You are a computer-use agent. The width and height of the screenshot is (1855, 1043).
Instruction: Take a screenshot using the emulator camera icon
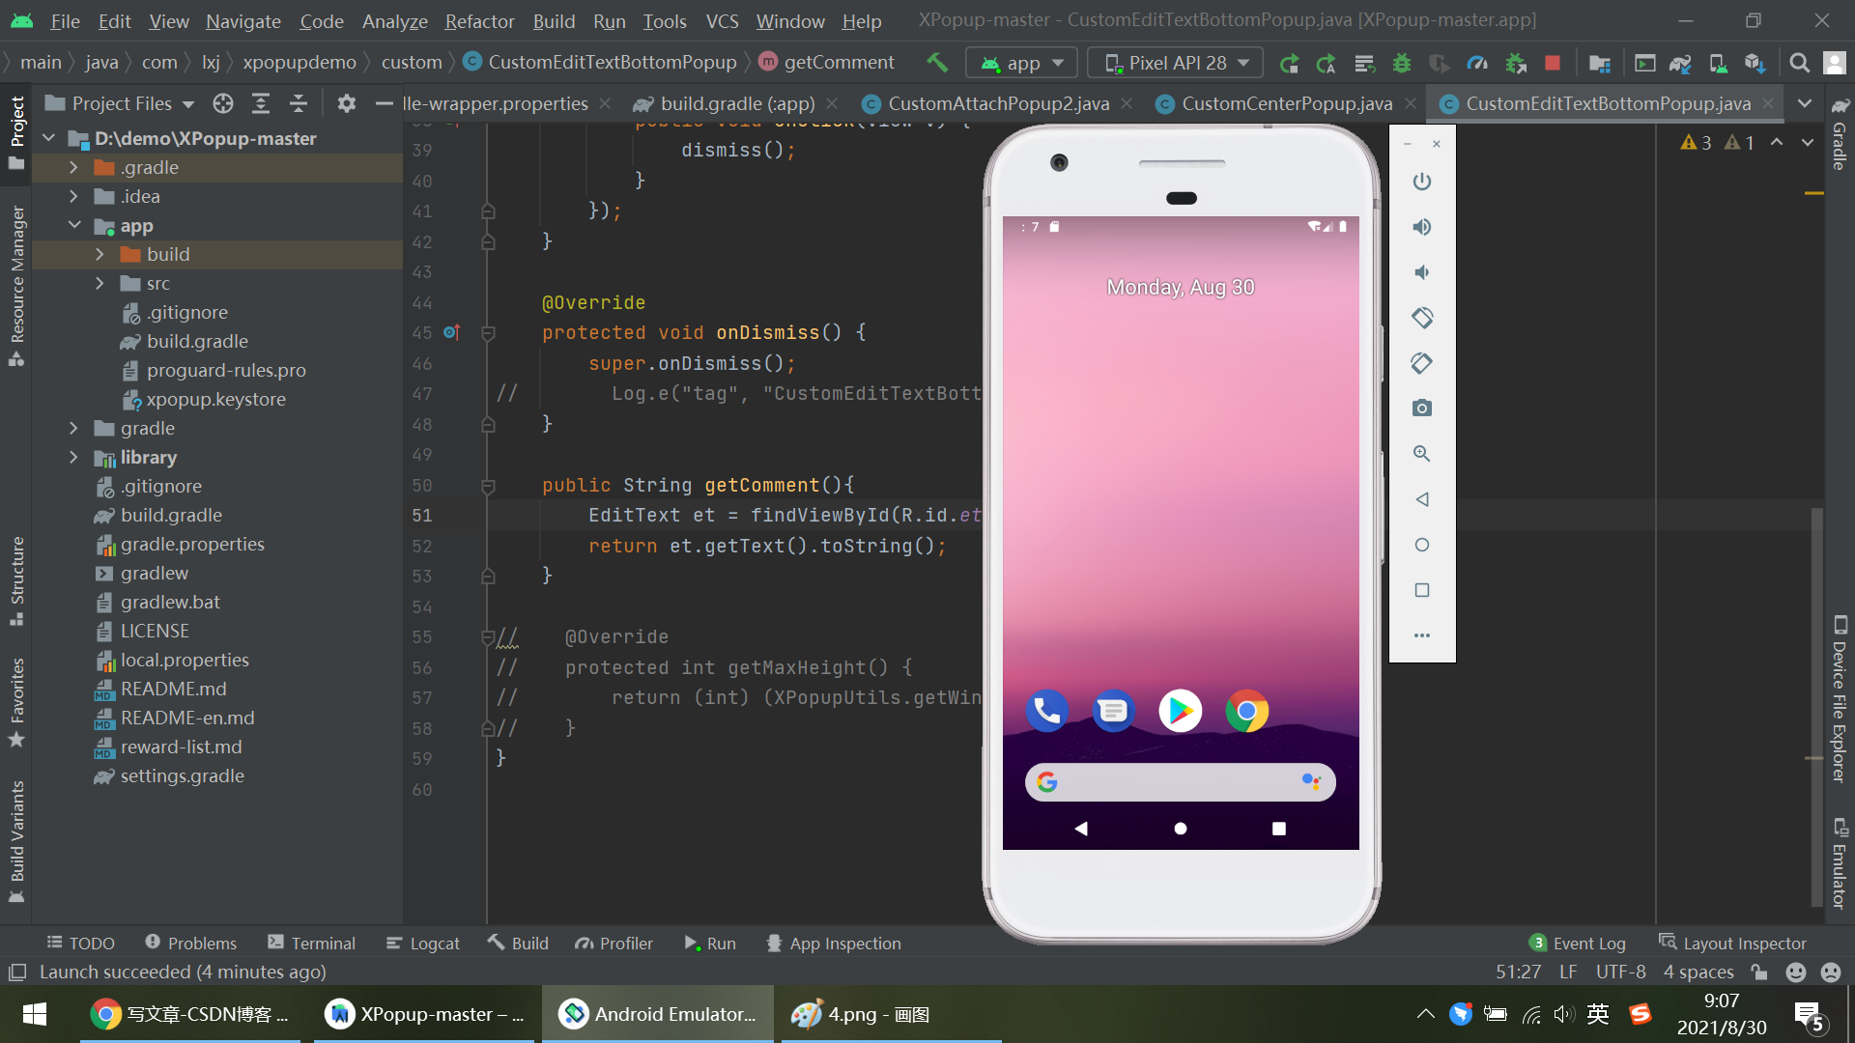coord(1421,408)
